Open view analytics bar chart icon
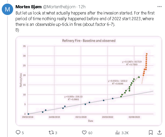Screen dimensions: 165x137 click(117, 133)
